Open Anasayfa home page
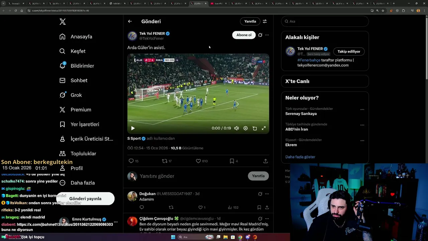The height and width of the screenshot is (241, 428). pyautogui.click(x=76, y=36)
